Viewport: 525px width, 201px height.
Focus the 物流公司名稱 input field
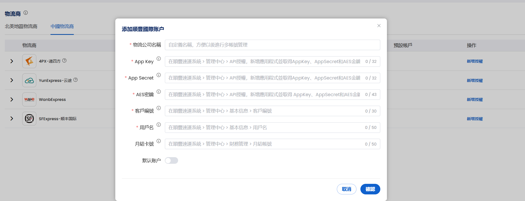pos(272,45)
